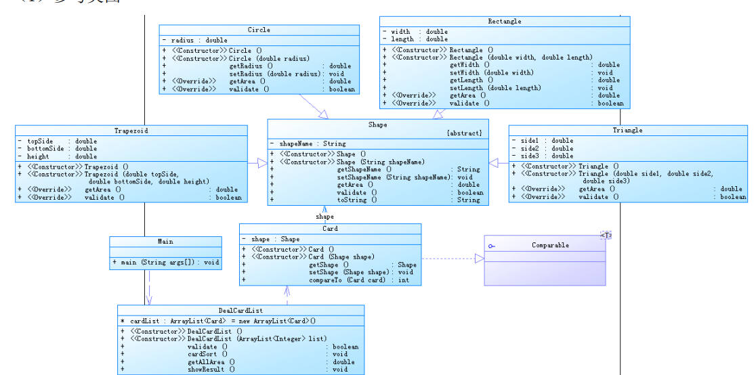Viewport: 756px width, 375px height.
Task: Click the getArea () override in Circle
Action: [x=247, y=81]
